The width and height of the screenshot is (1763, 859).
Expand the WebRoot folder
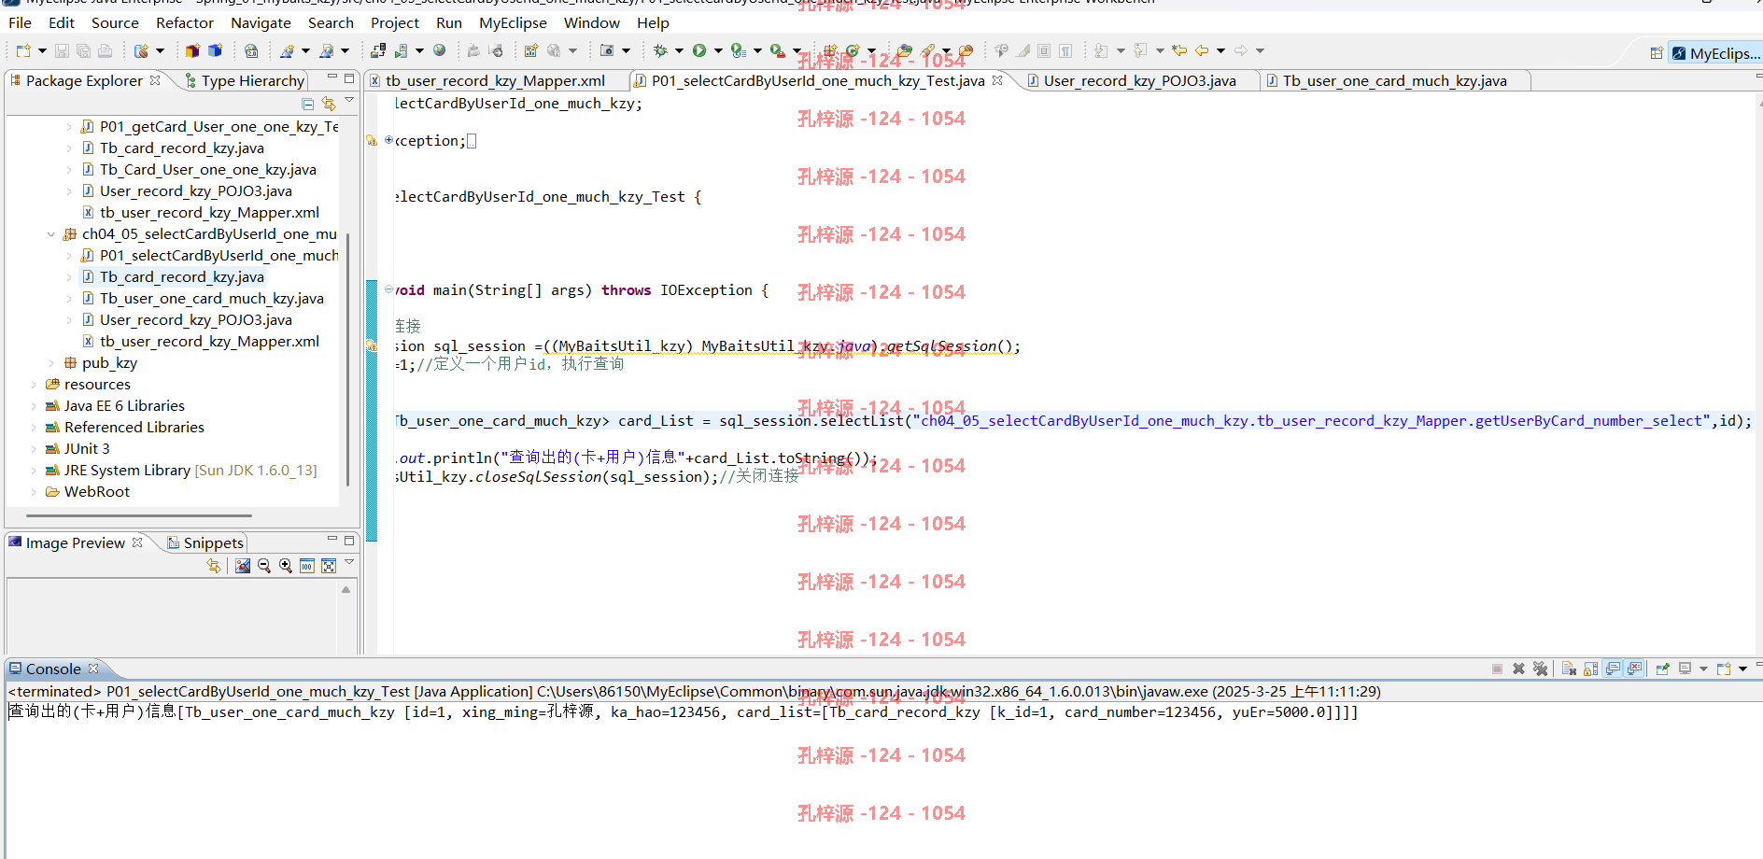tap(34, 492)
